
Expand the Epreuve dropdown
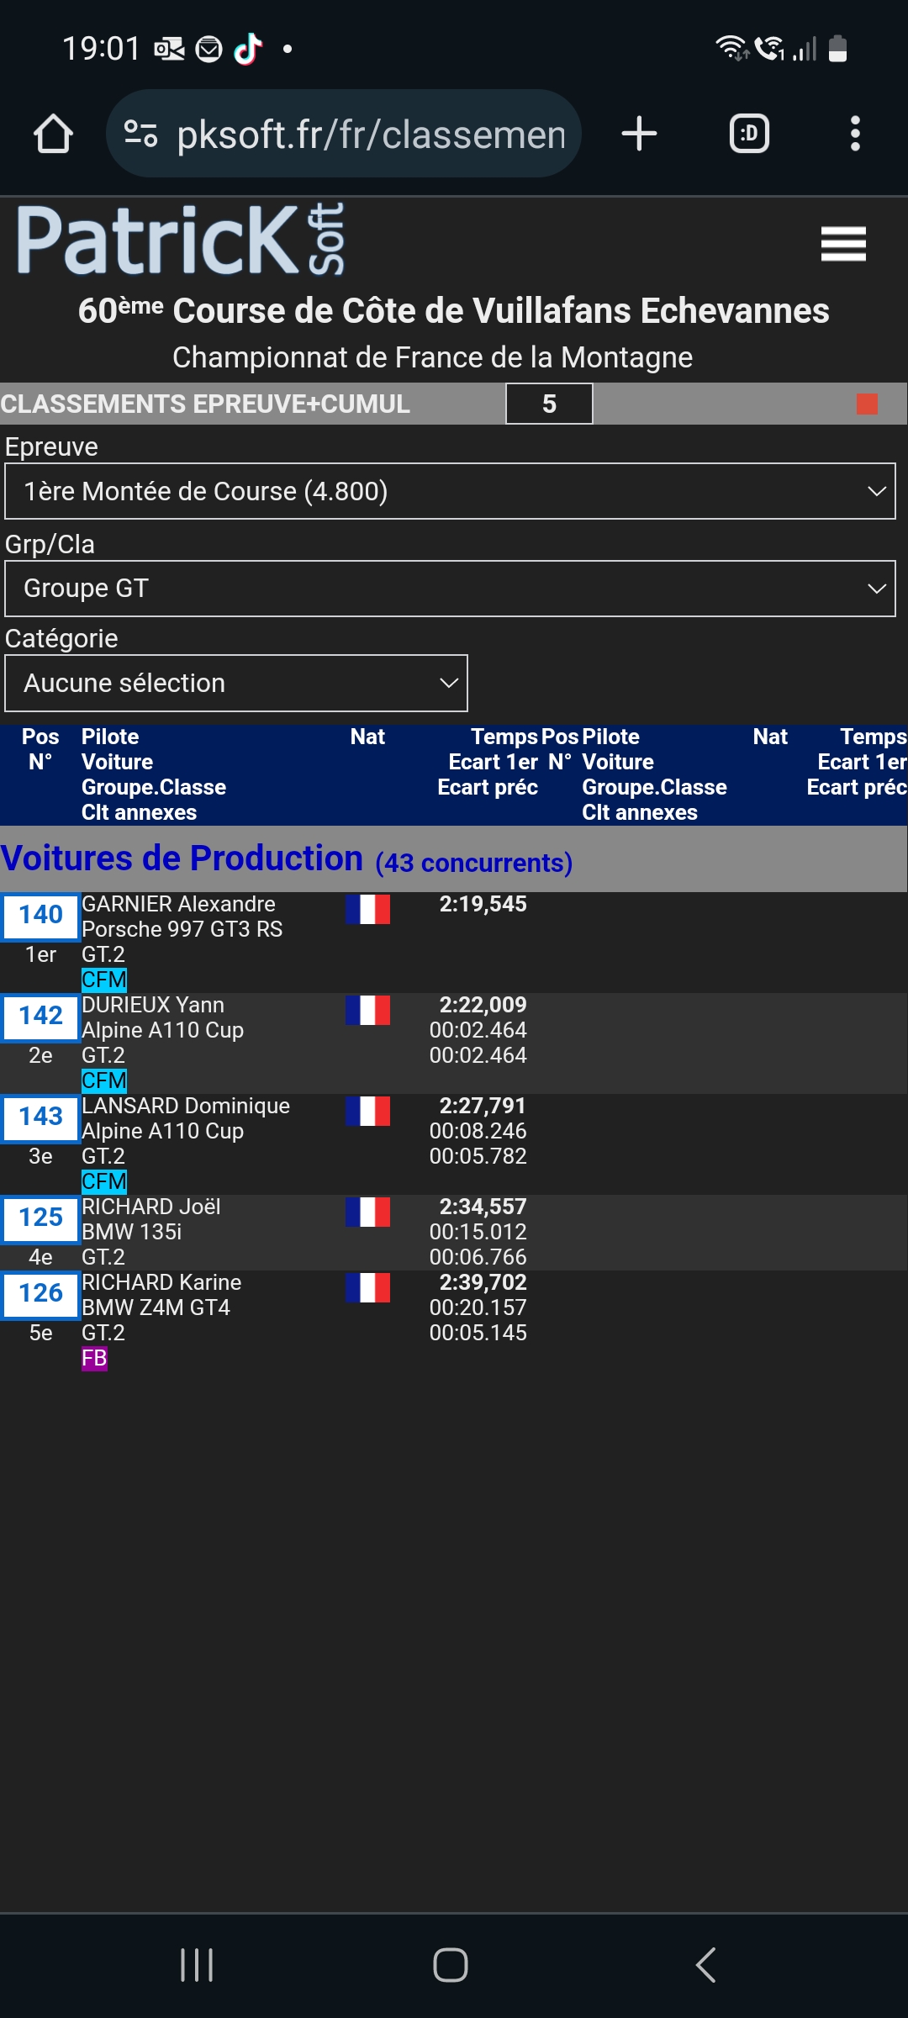point(450,491)
